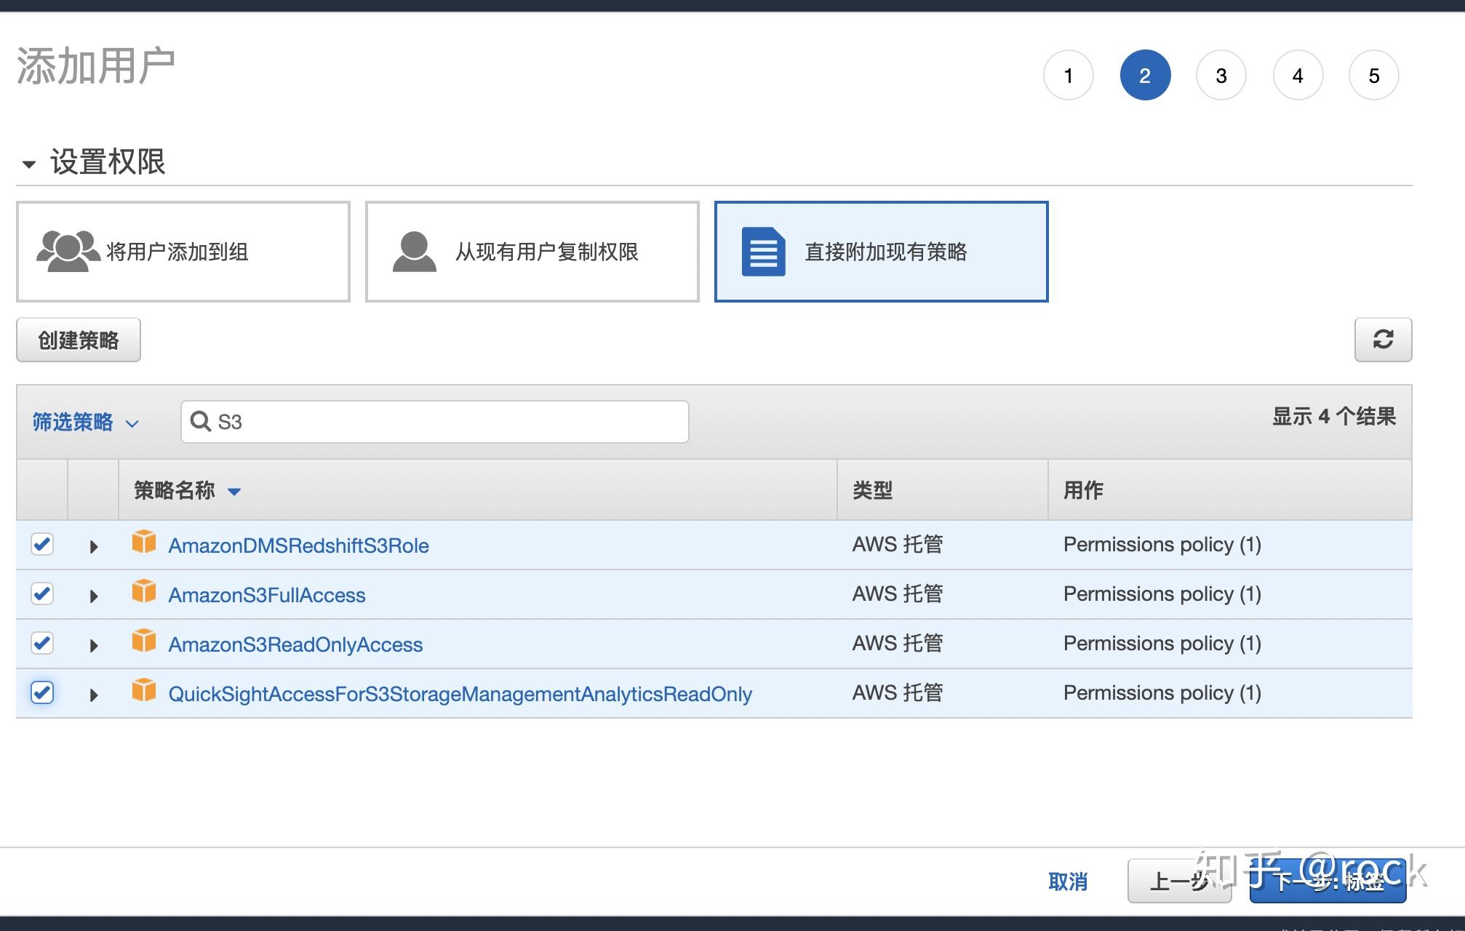Uncheck the AmazonDMSRedshiftS3Role policy checkbox

[42, 544]
